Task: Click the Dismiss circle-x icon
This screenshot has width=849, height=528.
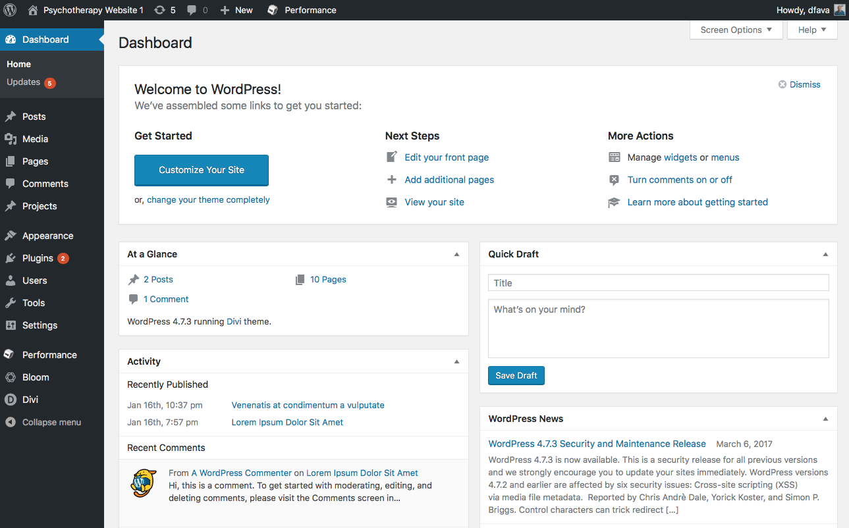Action: [782, 84]
